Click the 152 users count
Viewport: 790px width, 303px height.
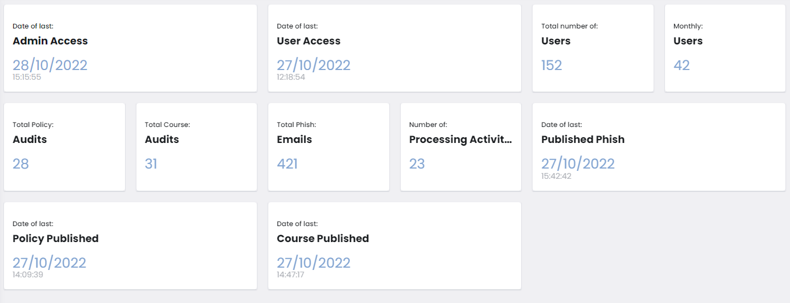click(551, 65)
